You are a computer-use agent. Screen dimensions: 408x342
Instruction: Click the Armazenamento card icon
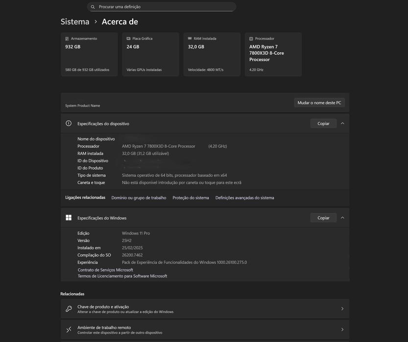tap(67, 39)
